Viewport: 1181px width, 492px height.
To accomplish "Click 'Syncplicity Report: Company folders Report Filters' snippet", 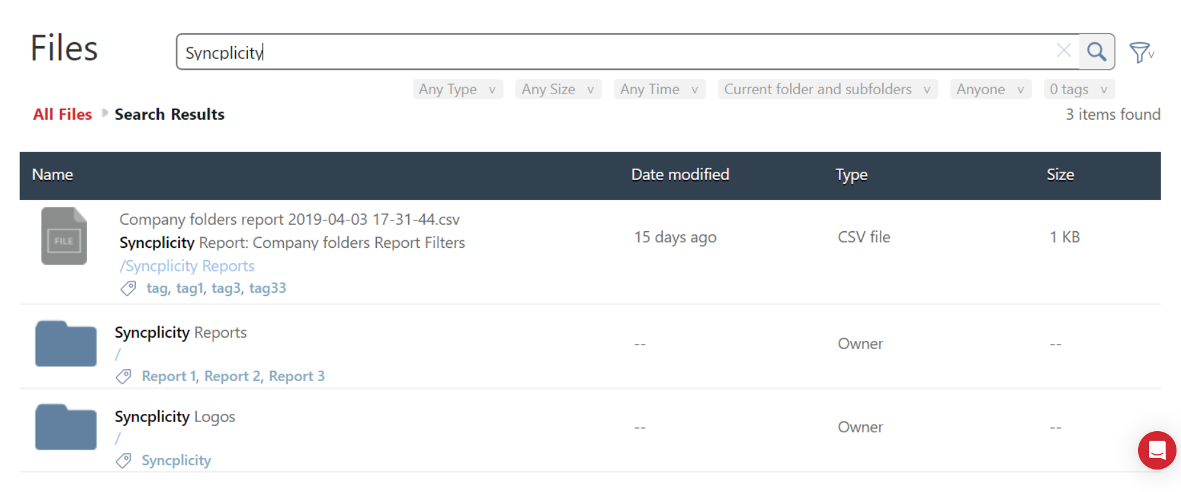I will pos(292,243).
